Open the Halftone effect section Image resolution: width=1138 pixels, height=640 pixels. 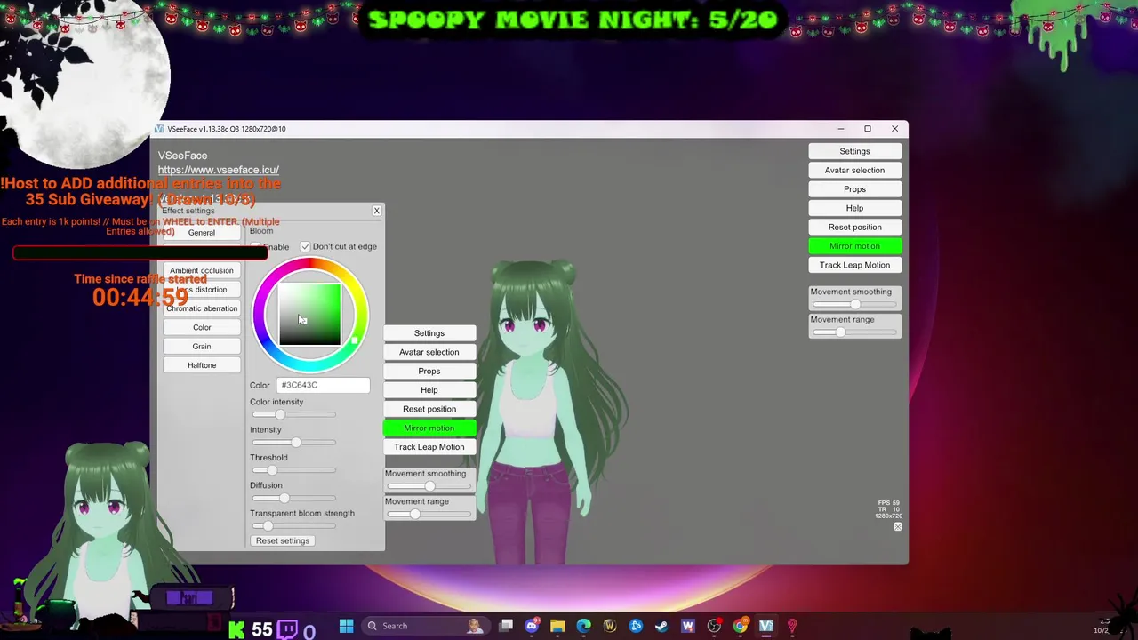pyautogui.click(x=202, y=365)
